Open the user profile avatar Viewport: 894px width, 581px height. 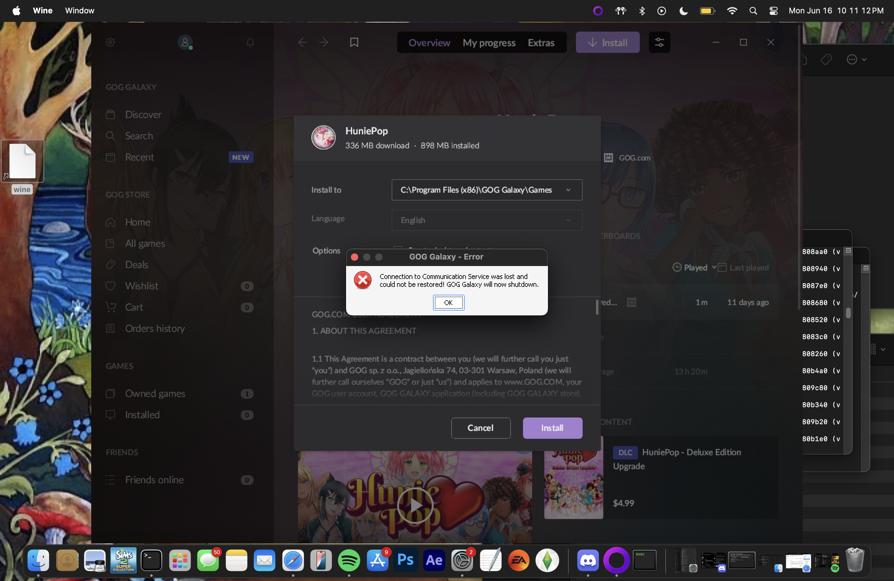point(185,43)
